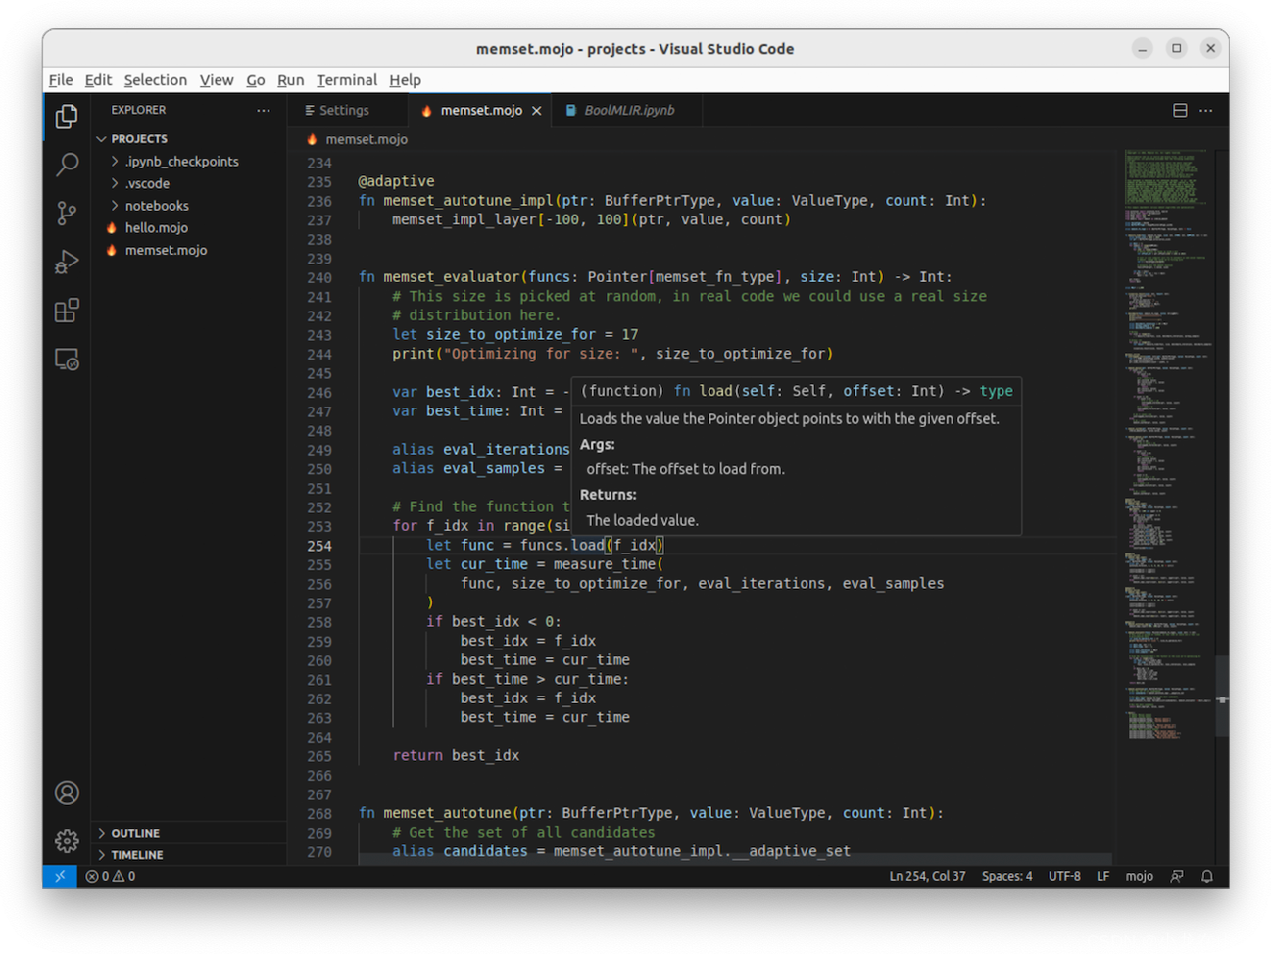Open the Search view in activity bar
Image resolution: width=1271 pixels, height=961 pixels.
(x=67, y=165)
